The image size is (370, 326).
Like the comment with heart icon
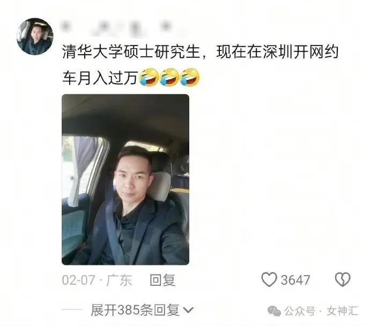(269, 279)
